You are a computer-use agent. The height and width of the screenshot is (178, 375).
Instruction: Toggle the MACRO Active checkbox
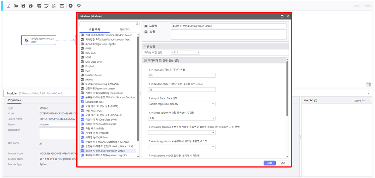click(364, 101)
